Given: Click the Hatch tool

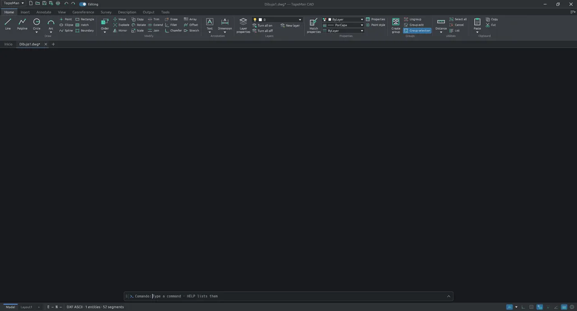Looking at the screenshot, I should (x=82, y=25).
